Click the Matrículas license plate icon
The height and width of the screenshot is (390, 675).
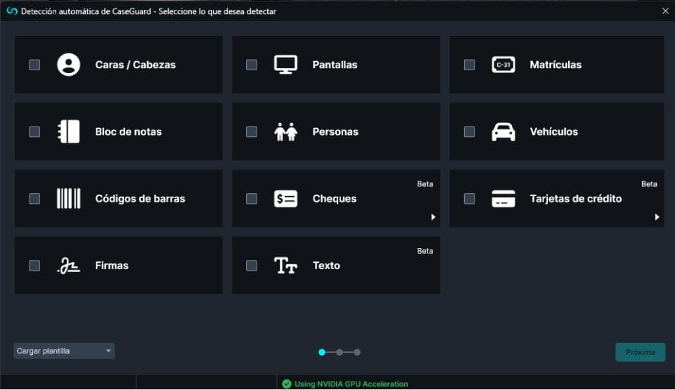pyautogui.click(x=503, y=65)
